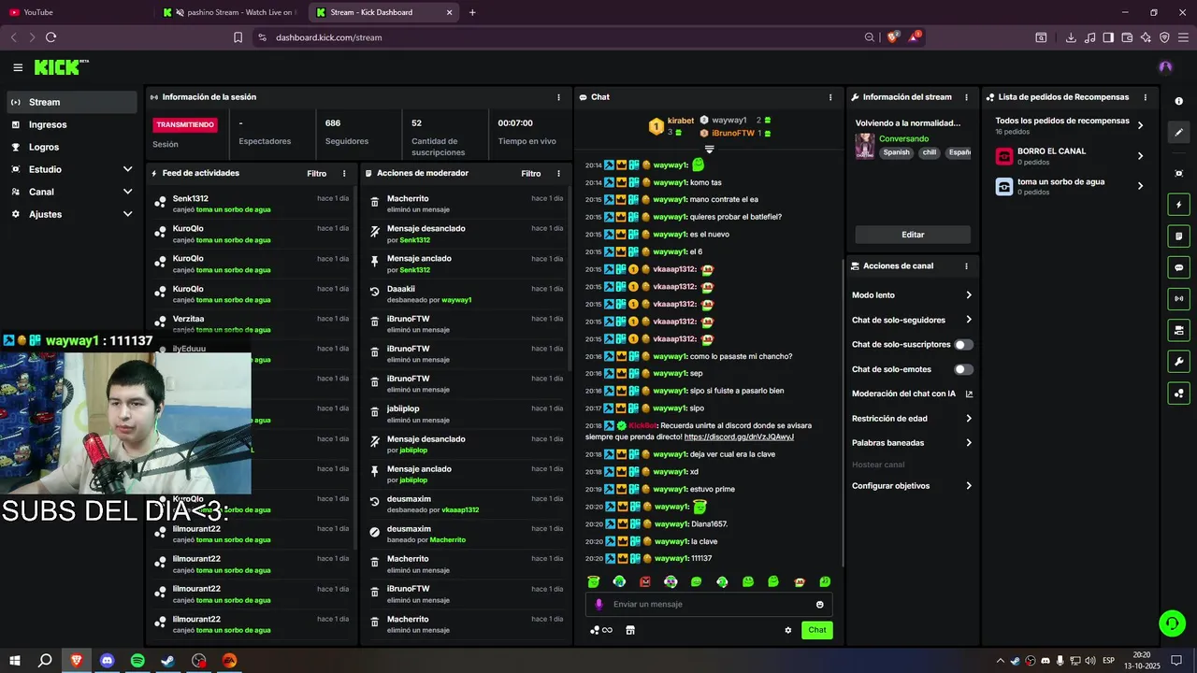Click the stream category thumbnail beside Conversando
The image size is (1197, 673).
(865, 146)
